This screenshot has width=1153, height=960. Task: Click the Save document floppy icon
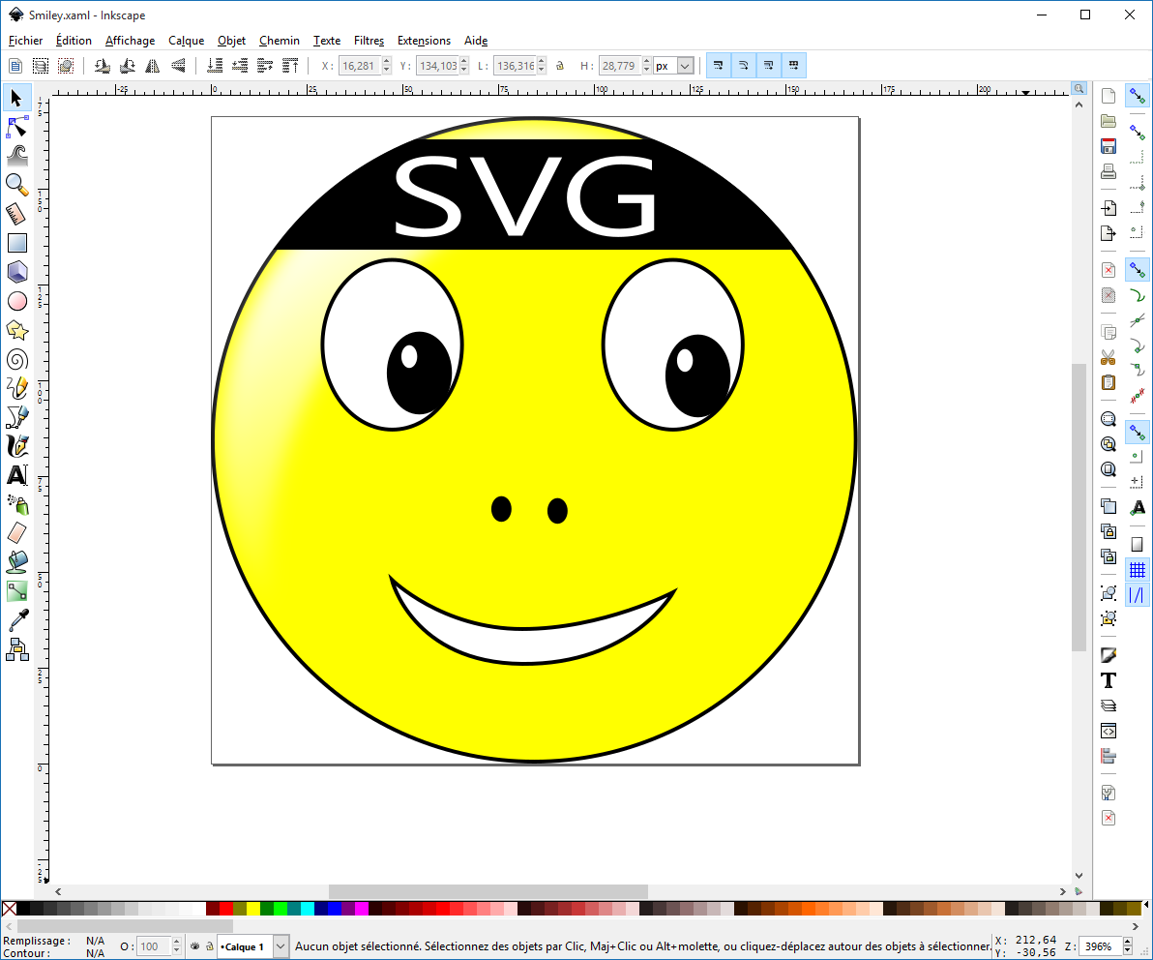(x=1109, y=146)
